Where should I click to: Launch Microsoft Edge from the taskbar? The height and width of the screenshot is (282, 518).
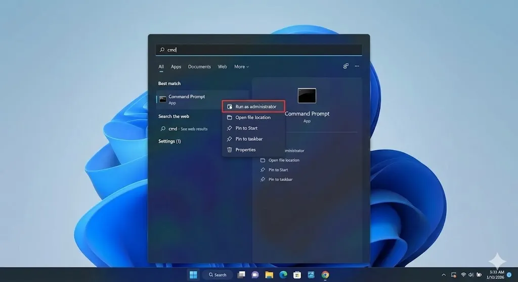pyautogui.click(x=283, y=275)
